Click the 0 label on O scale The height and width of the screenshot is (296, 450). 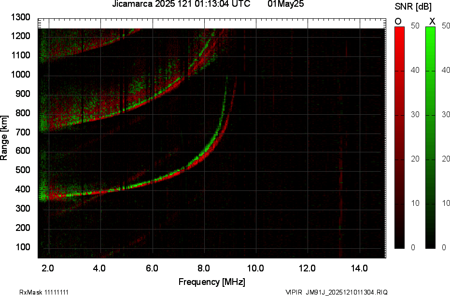(x=413, y=248)
